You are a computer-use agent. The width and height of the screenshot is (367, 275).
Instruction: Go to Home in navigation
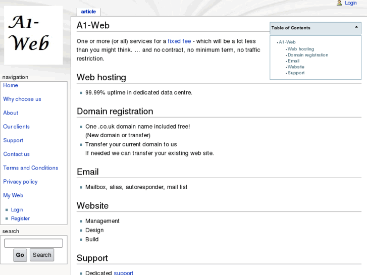pyautogui.click(x=11, y=85)
